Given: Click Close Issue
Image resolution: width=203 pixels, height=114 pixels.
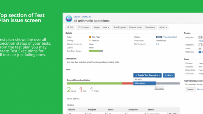Looking at the screenshot, I should click(x=150, y=28).
